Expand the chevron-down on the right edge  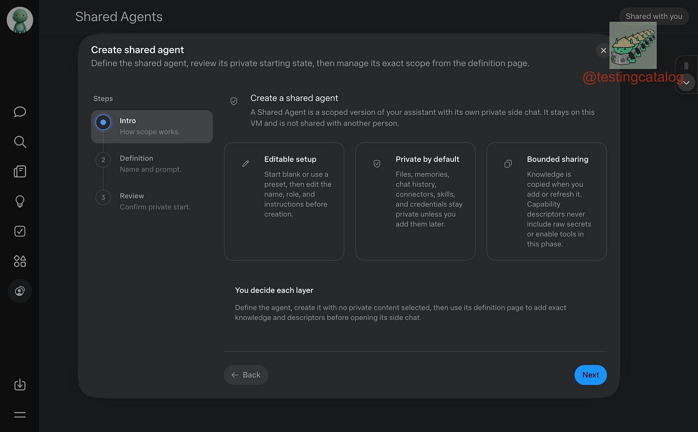[686, 82]
